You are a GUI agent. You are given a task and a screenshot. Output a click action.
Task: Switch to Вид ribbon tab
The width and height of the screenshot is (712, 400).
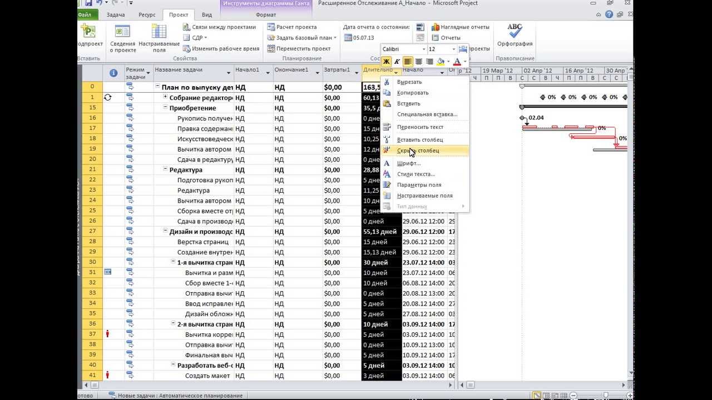(207, 15)
